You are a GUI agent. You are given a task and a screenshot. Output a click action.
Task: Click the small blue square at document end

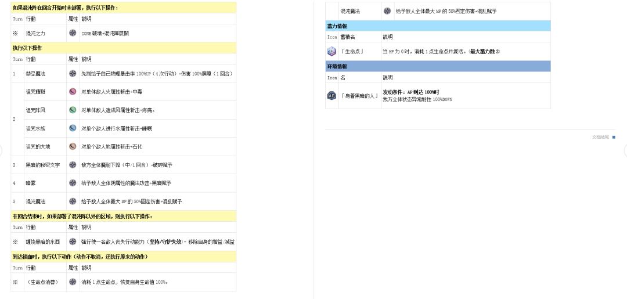[614, 137]
